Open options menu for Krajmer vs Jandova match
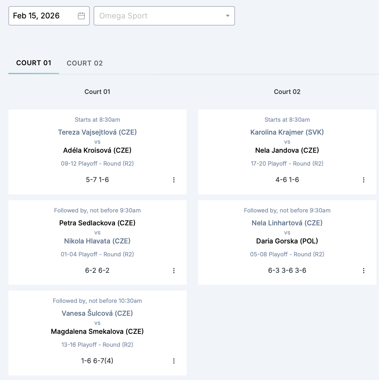The width and height of the screenshot is (379, 380). [x=364, y=180]
